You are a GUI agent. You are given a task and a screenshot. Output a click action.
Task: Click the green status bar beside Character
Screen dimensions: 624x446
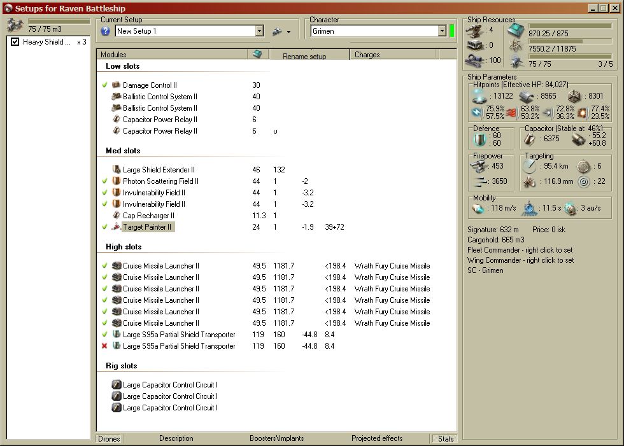click(x=451, y=31)
